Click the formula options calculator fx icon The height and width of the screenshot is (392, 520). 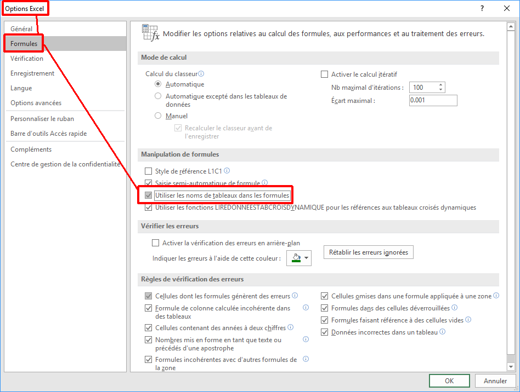click(x=151, y=33)
